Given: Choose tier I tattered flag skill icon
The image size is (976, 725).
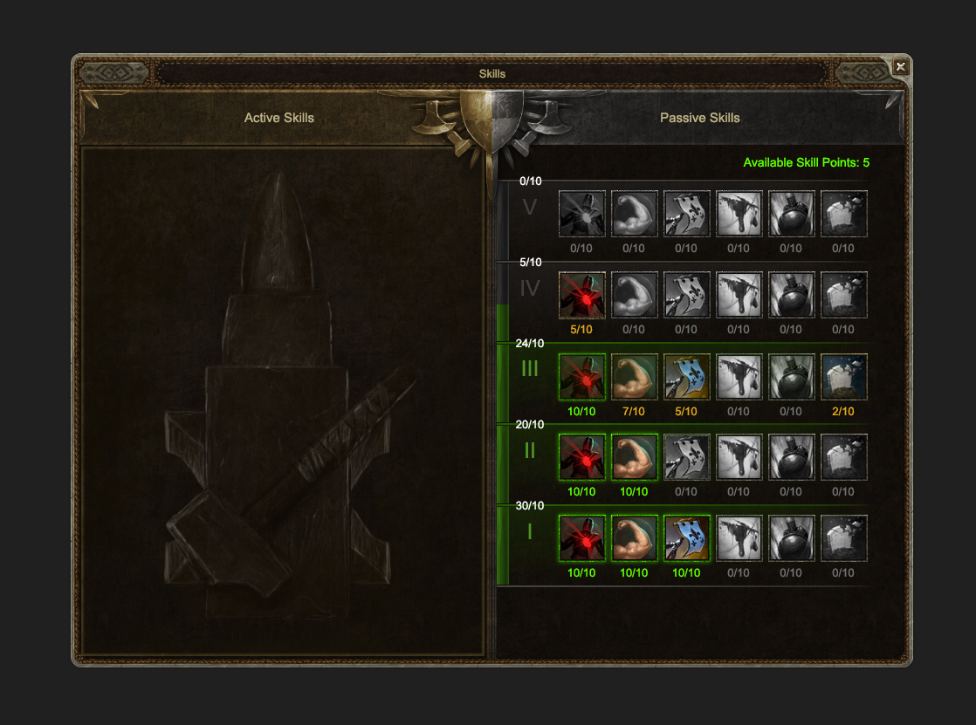Looking at the screenshot, I should [739, 538].
